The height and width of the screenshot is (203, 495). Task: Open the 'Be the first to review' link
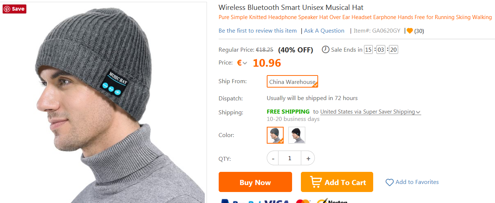(258, 31)
